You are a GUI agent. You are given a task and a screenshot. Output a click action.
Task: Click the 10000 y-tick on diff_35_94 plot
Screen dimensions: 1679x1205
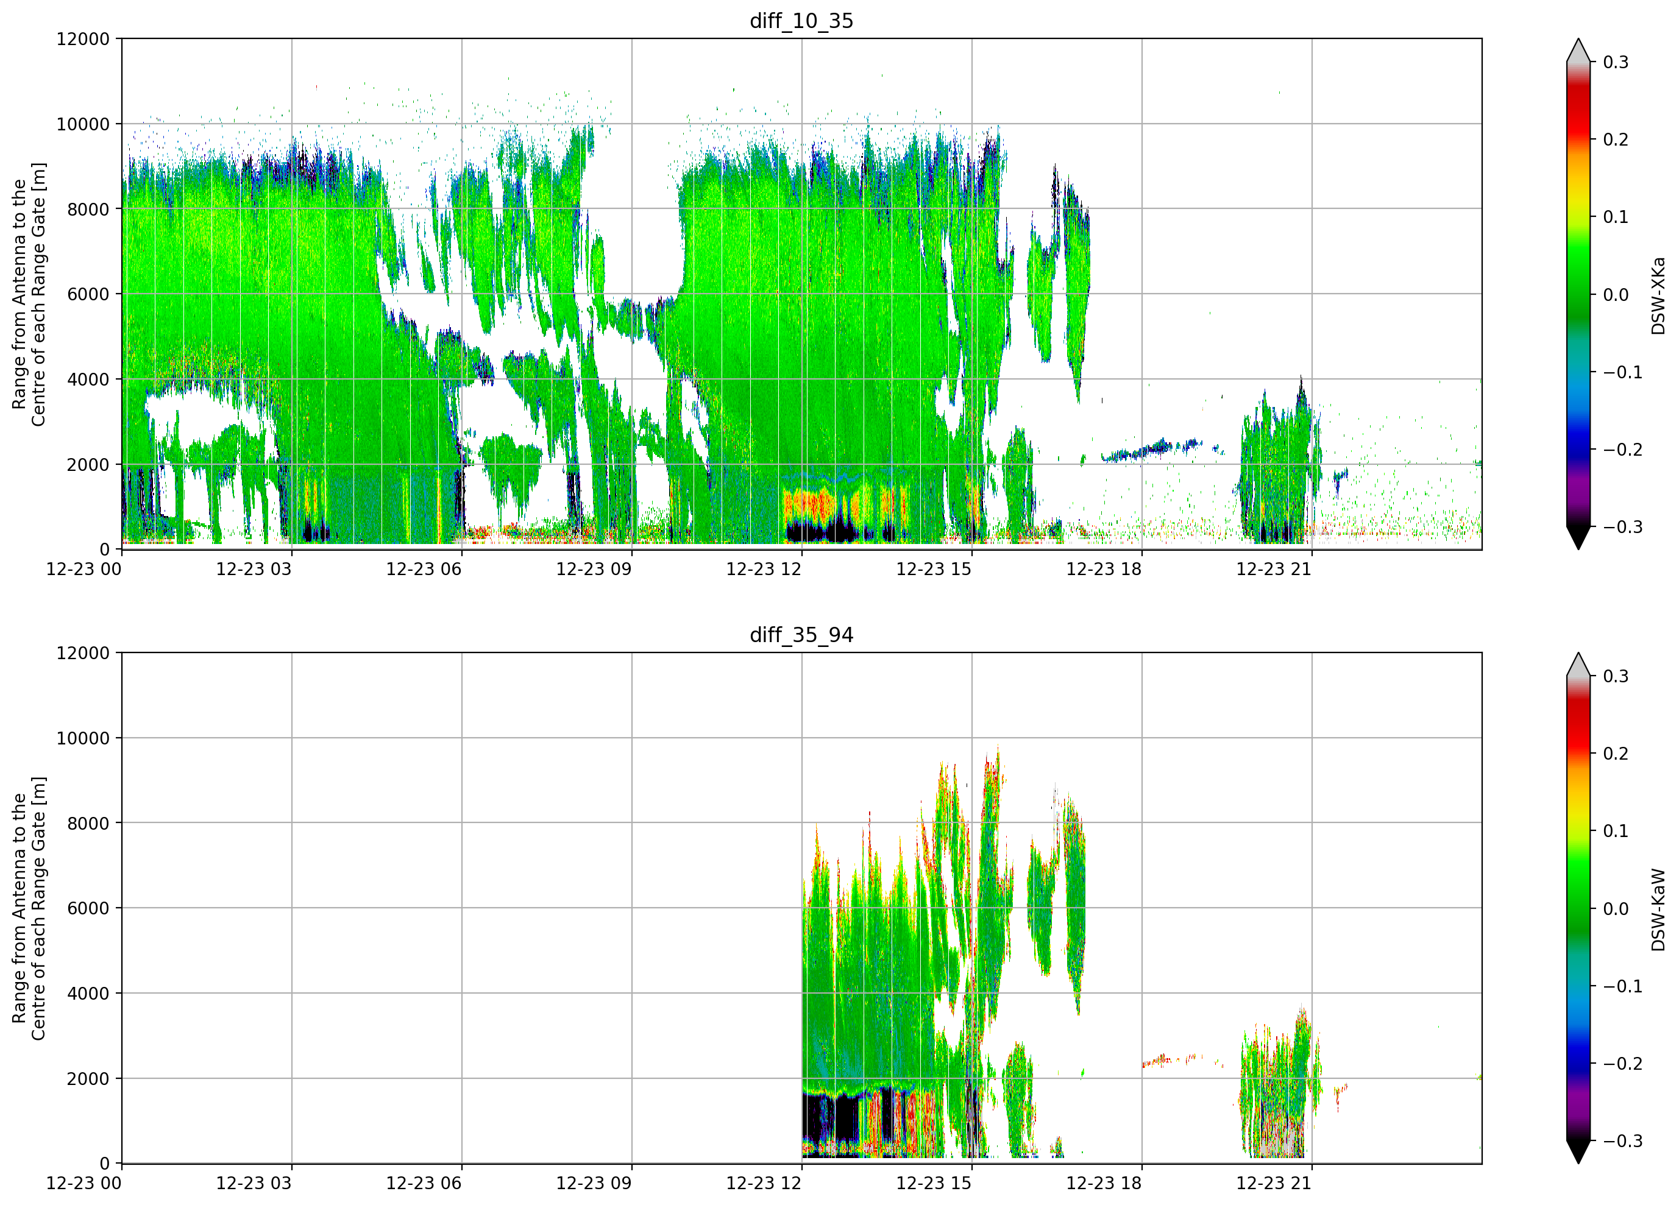tap(83, 739)
